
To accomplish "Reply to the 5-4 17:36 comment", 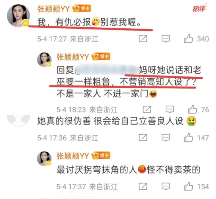I will tap(166, 138).
